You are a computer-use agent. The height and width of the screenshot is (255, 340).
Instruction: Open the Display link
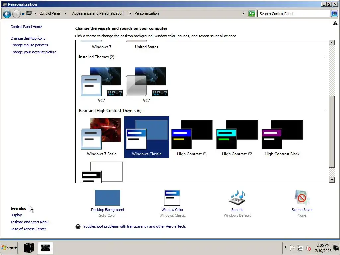tap(16, 215)
